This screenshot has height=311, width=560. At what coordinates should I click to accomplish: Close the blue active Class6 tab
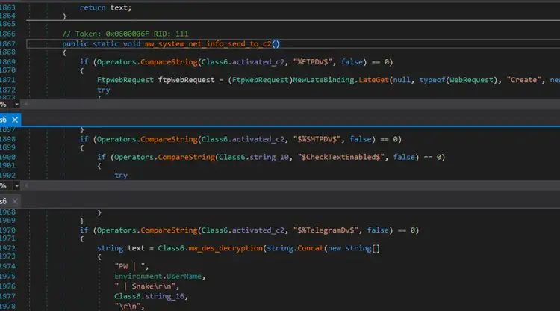click(x=16, y=120)
